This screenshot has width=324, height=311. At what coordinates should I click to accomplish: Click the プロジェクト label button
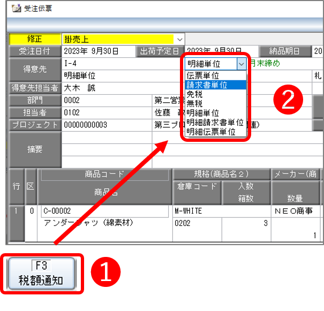pyautogui.click(x=35, y=125)
